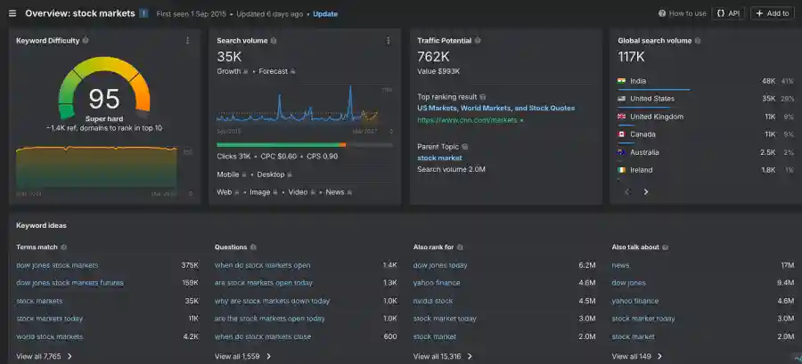The image size is (802, 364).
Task: Open Search volume three-dot options menu
Action: [389, 41]
